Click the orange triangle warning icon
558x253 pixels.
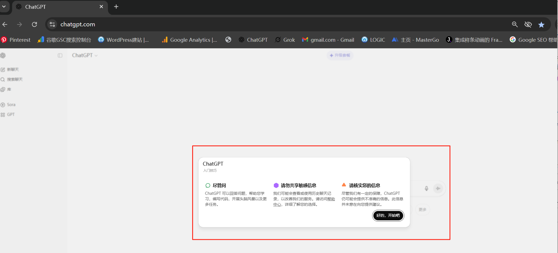344,185
